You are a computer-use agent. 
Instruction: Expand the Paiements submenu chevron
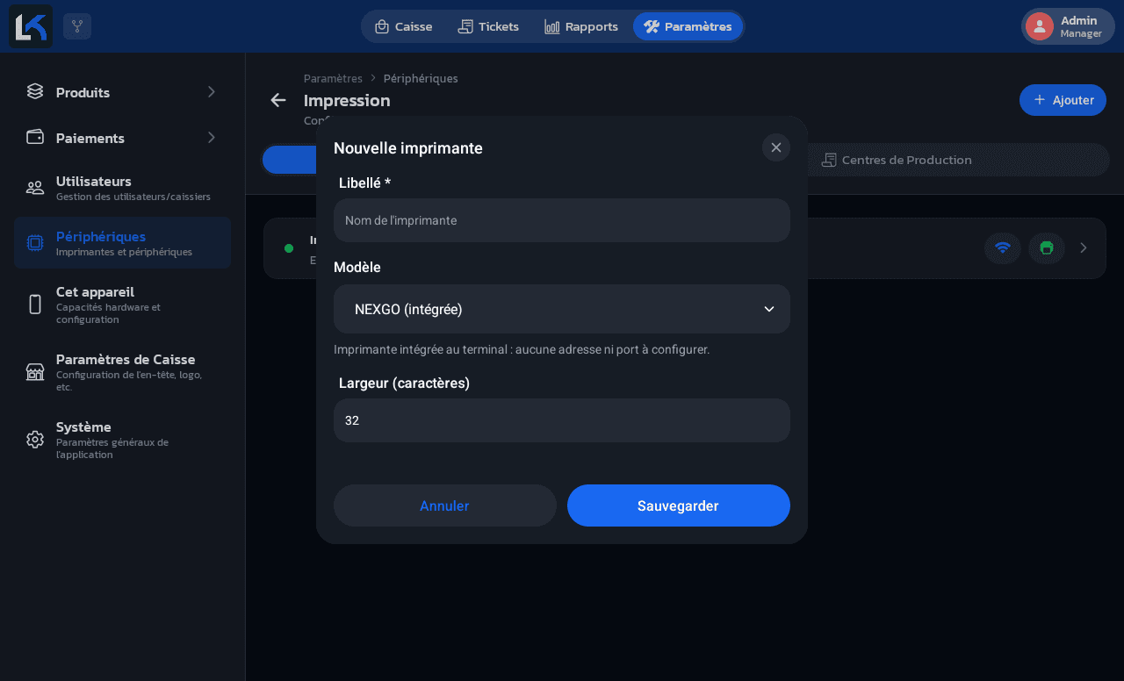coord(212,137)
